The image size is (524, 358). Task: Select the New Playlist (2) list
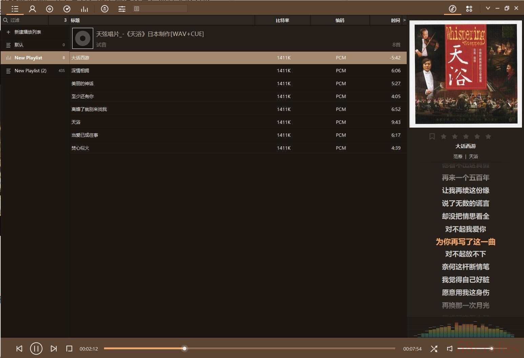pos(31,71)
